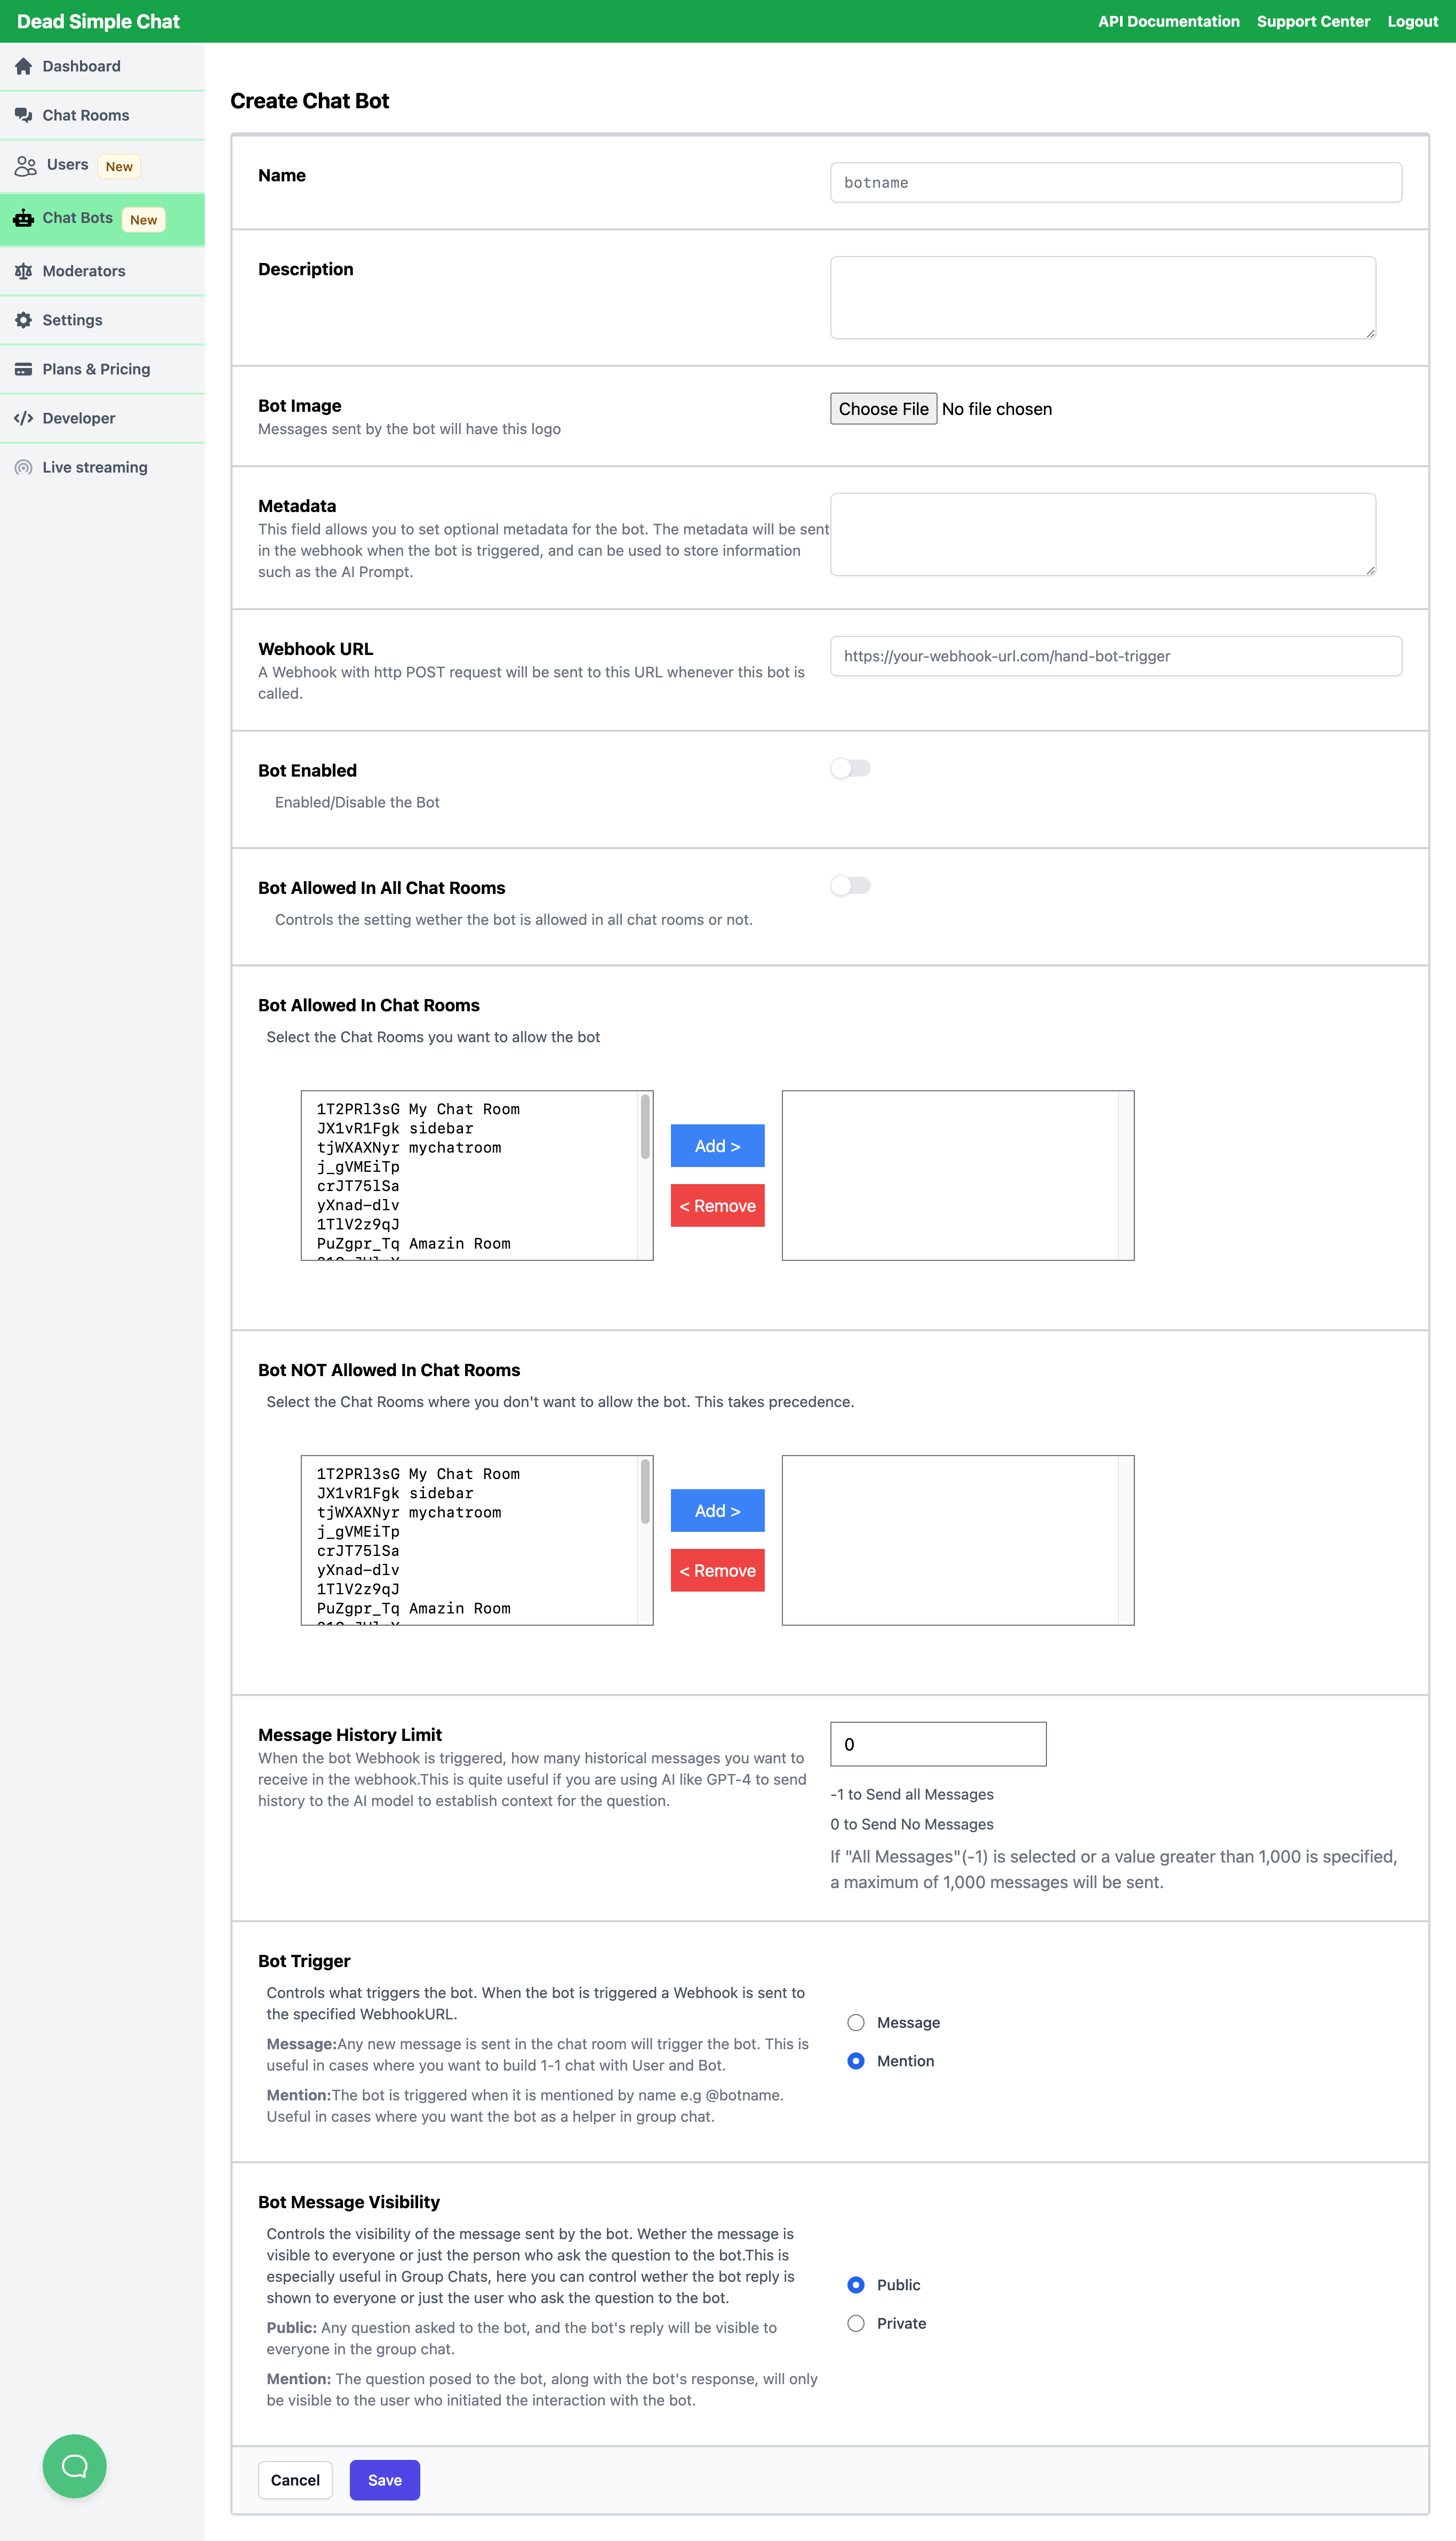The width and height of the screenshot is (1456, 2541).
Task: Open the Live streaming section
Action: 24,467
